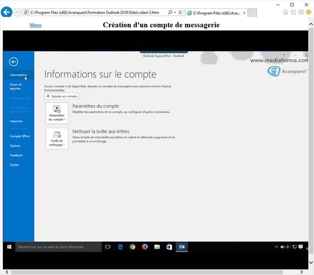Open Options in the sidebar
Screen dimensions: 314x275
tap(15, 146)
